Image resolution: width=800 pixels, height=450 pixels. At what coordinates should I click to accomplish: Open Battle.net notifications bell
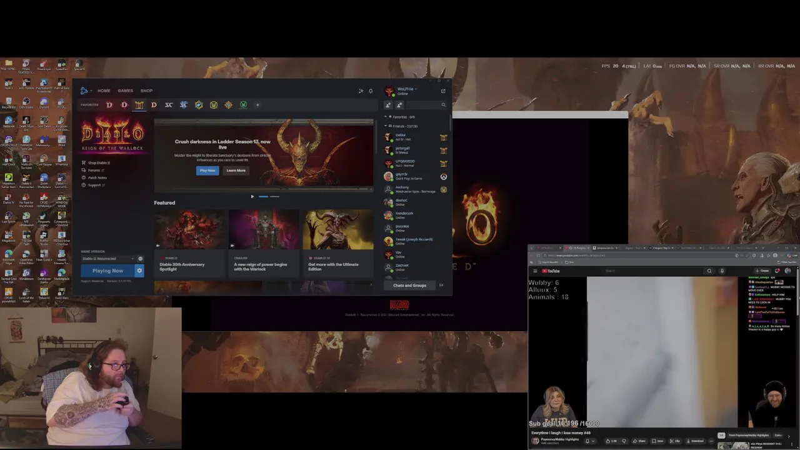pos(371,91)
